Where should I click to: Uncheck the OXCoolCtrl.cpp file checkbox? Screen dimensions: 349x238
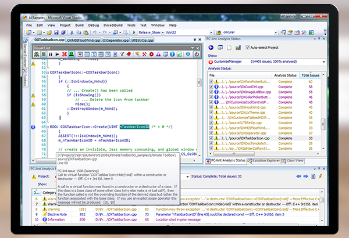211,86
